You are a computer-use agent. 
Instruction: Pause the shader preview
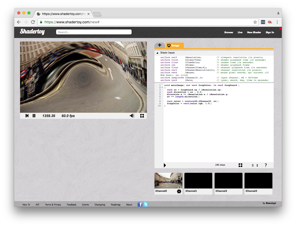[34, 116]
